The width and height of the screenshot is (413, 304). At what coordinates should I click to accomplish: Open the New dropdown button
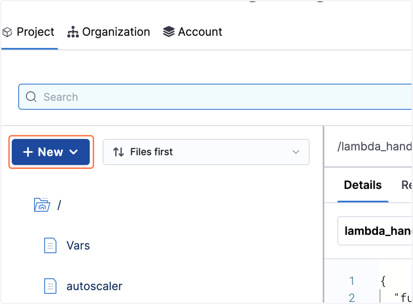tap(51, 152)
